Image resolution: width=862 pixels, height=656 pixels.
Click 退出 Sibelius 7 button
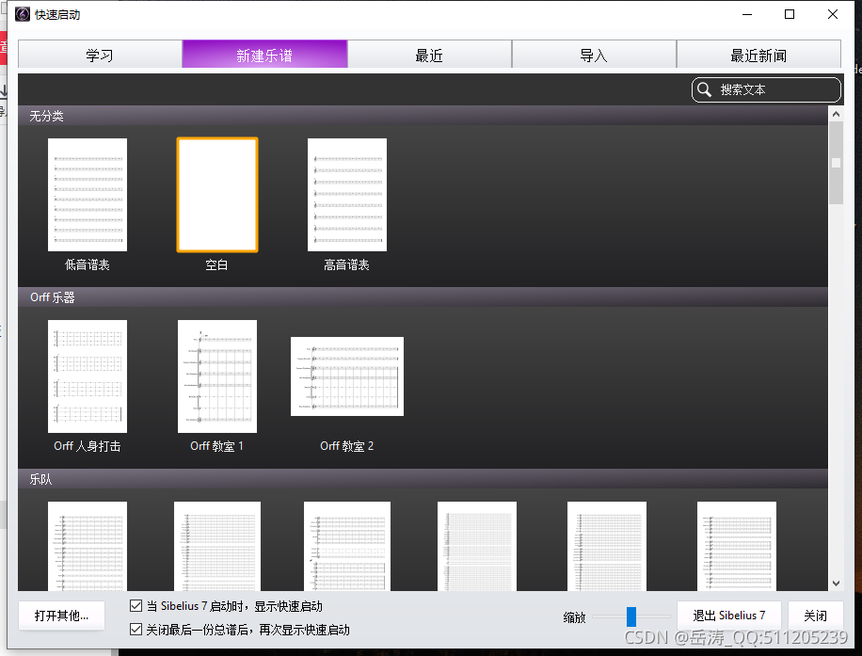coord(729,616)
